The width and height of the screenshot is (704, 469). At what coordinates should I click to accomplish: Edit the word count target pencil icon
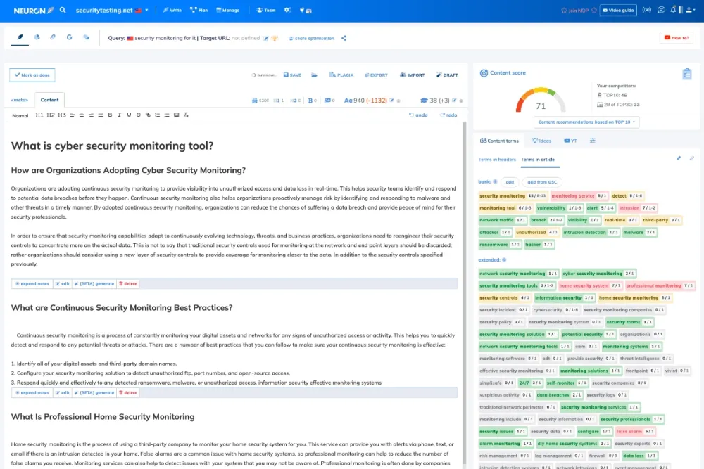click(391, 101)
